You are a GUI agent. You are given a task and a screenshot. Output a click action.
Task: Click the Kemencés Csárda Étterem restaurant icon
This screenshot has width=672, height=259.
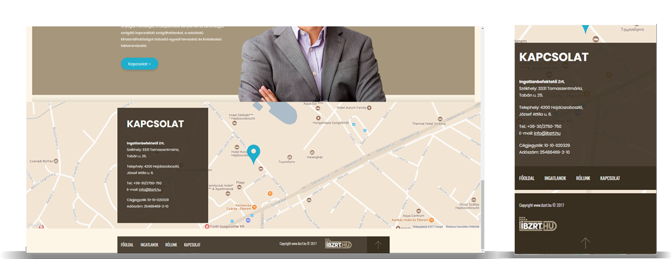(254, 207)
